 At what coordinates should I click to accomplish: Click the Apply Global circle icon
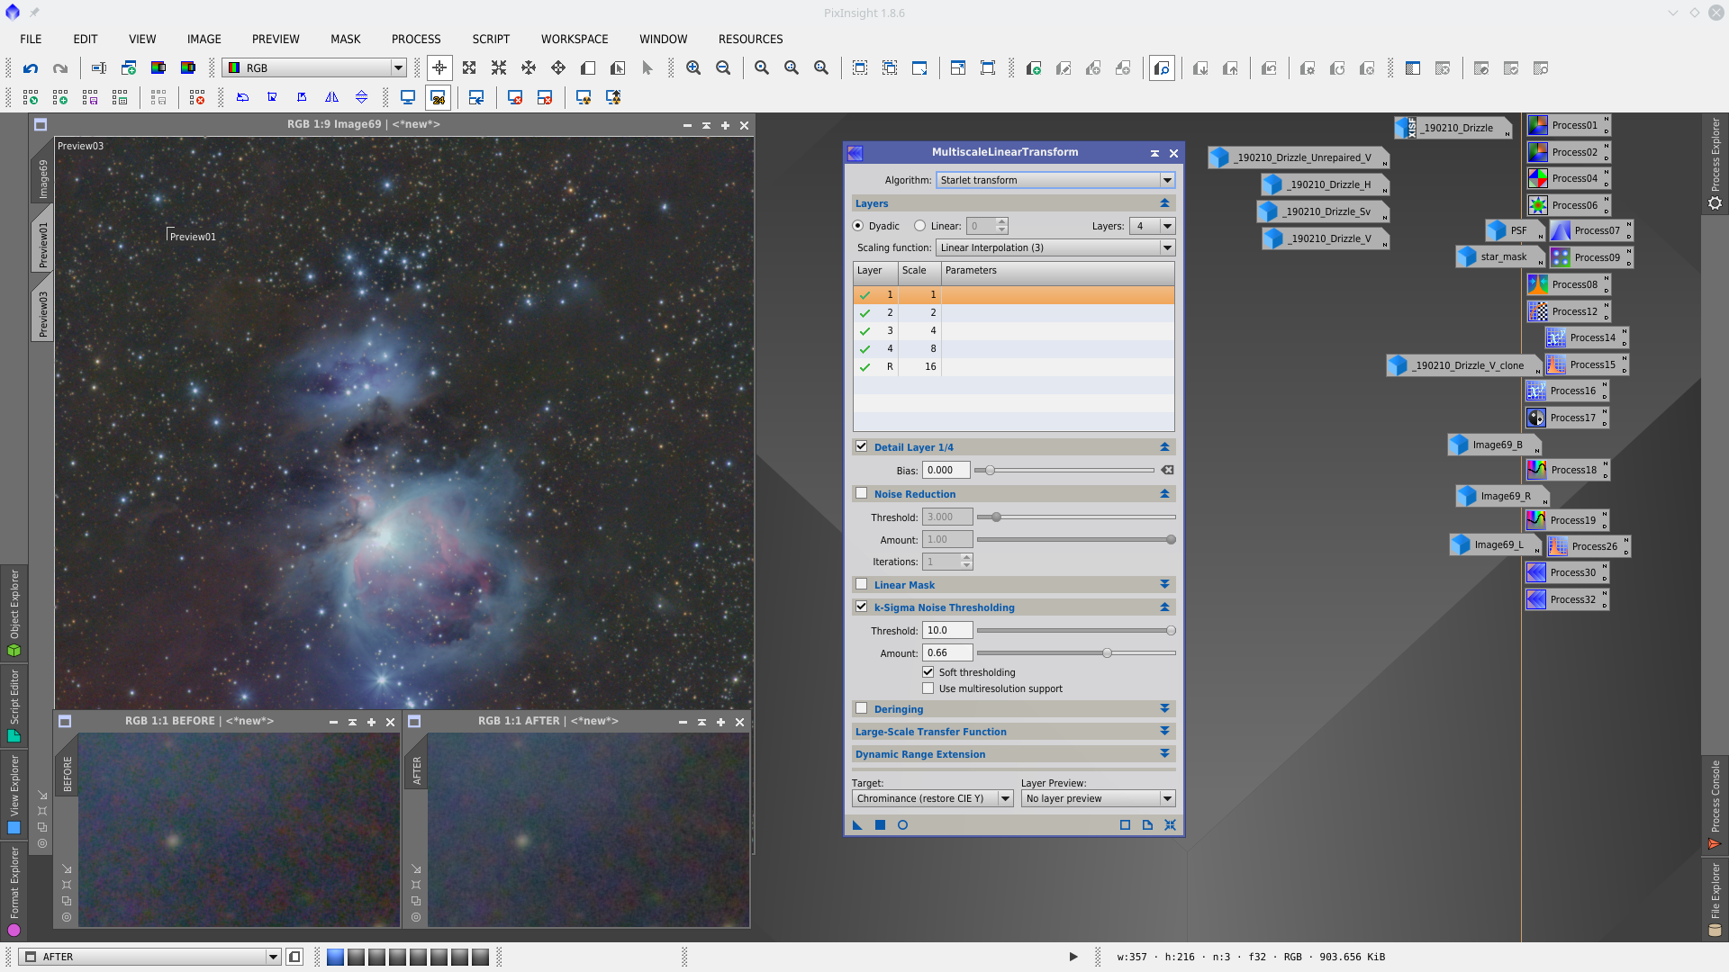[x=902, y=825]
